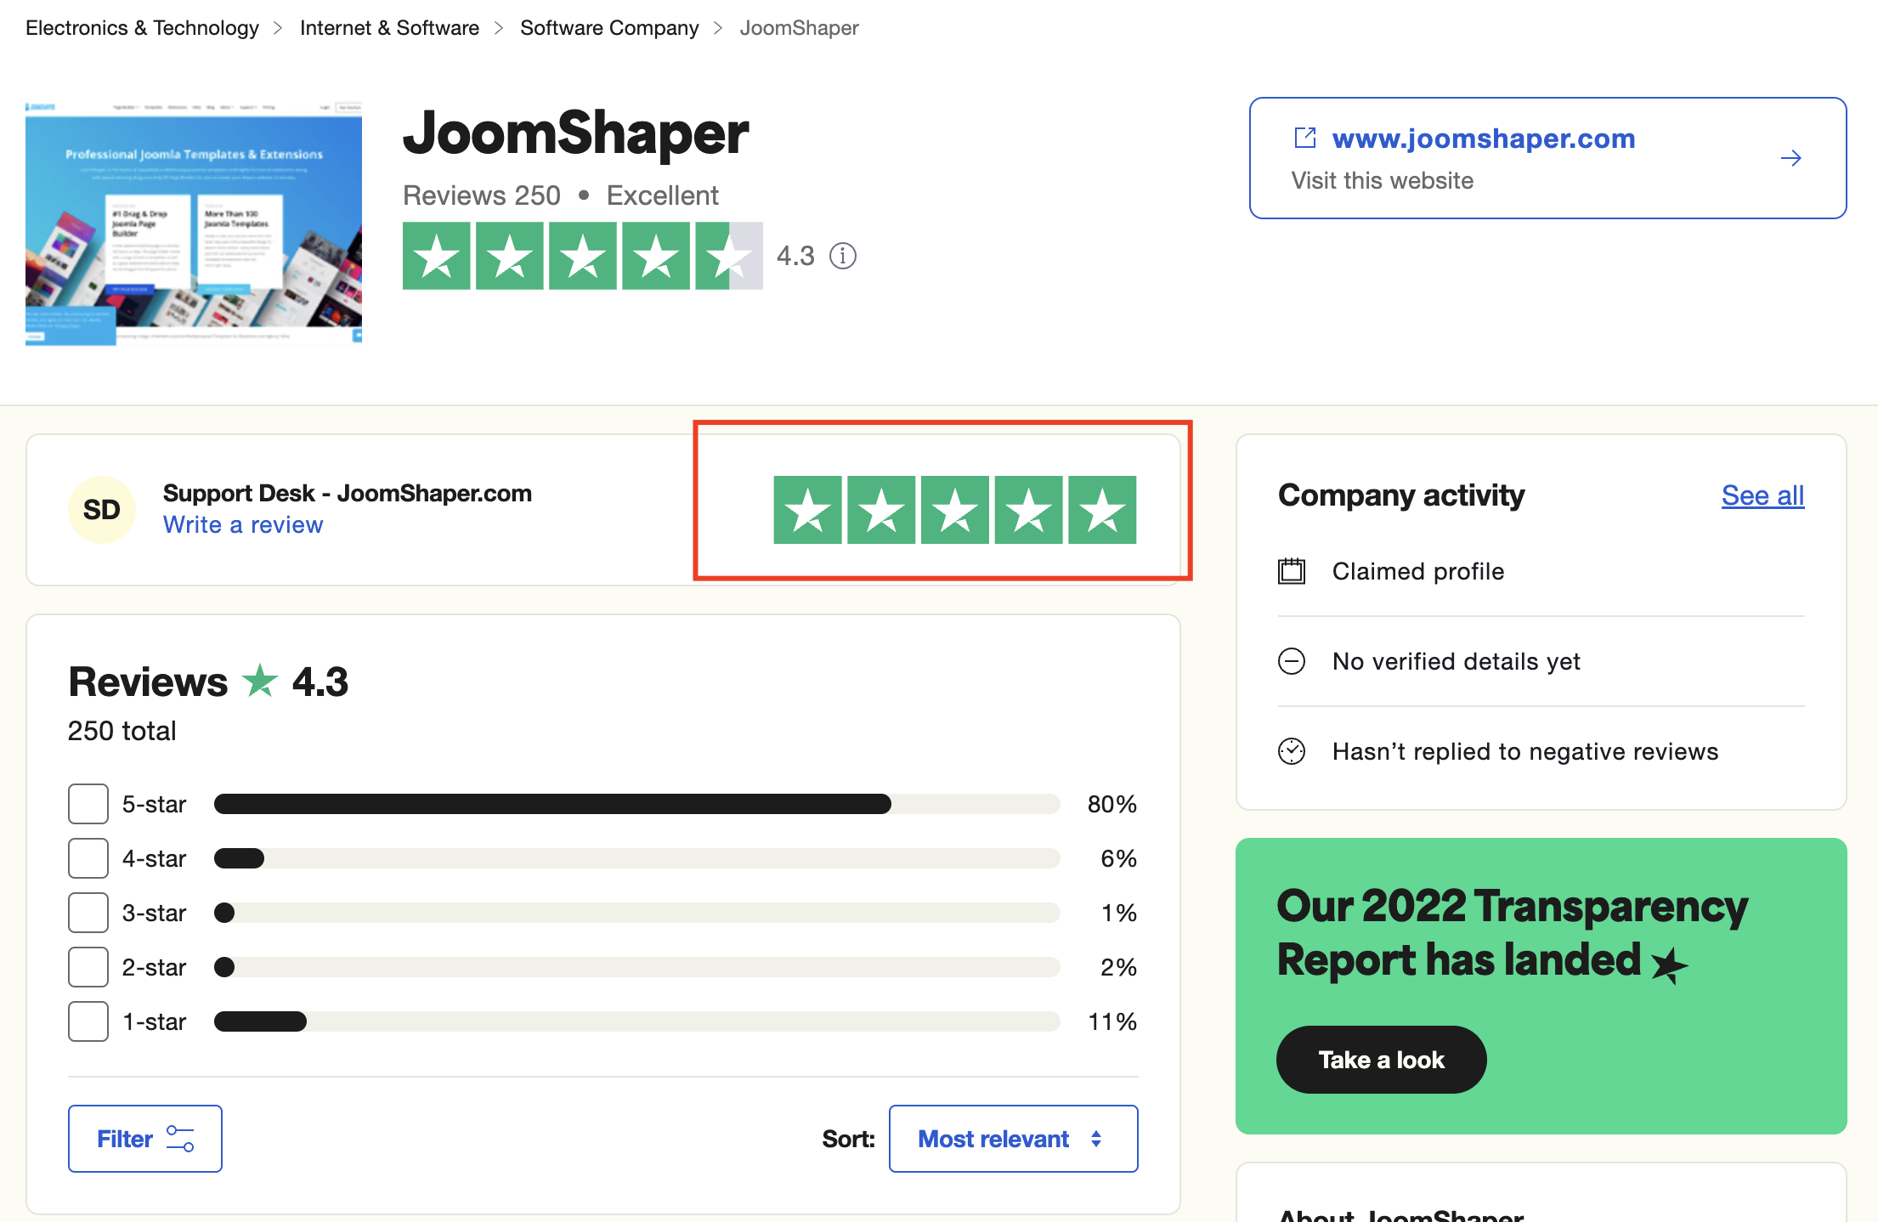Click the rating info icon beside 4.3
The width and height of the screenshot is (1878, 1222).
point(842,256)
